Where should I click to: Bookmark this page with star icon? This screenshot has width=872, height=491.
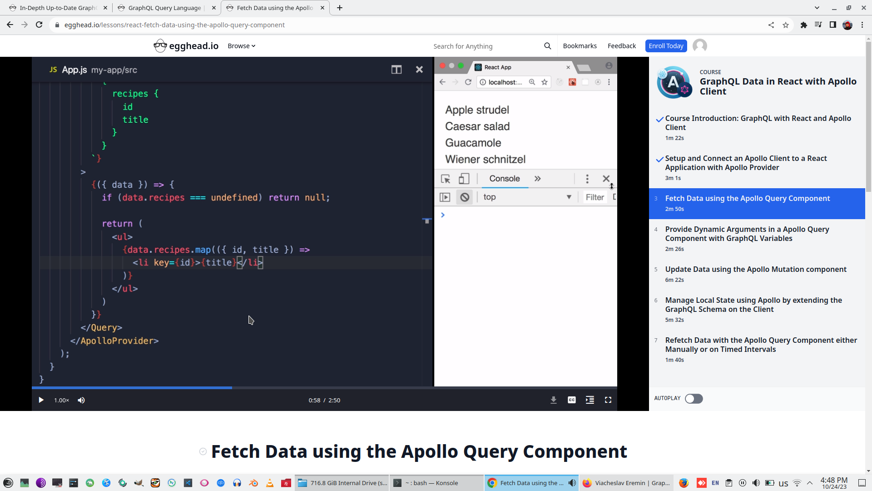(785, 25)
